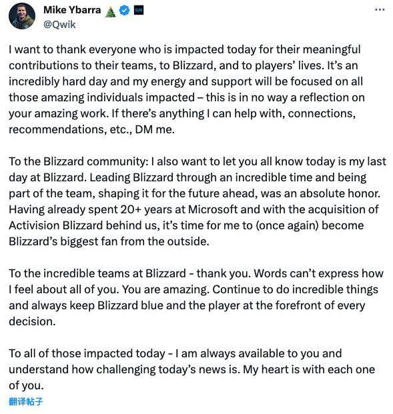
Task: Click the blue verified checkmark badge
Action: 124,10
